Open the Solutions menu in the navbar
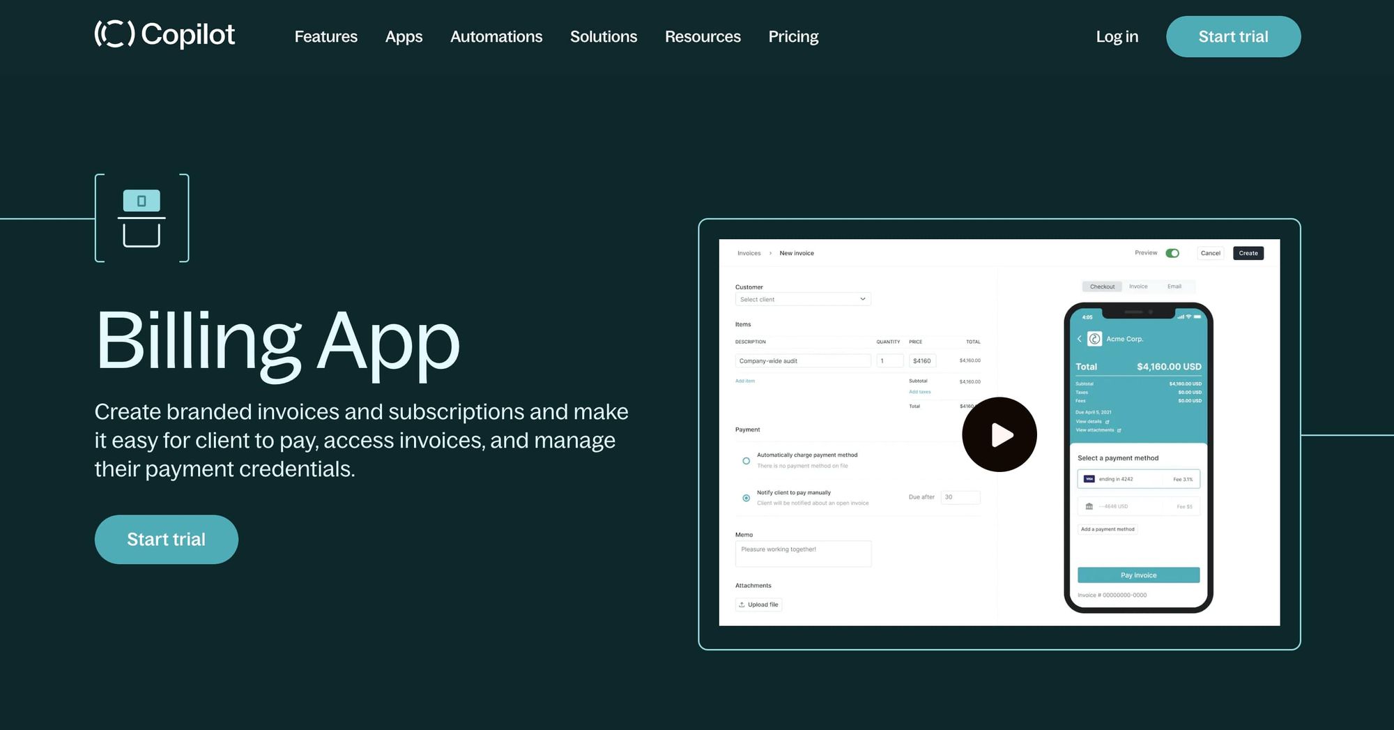 (x=604, y=36)
